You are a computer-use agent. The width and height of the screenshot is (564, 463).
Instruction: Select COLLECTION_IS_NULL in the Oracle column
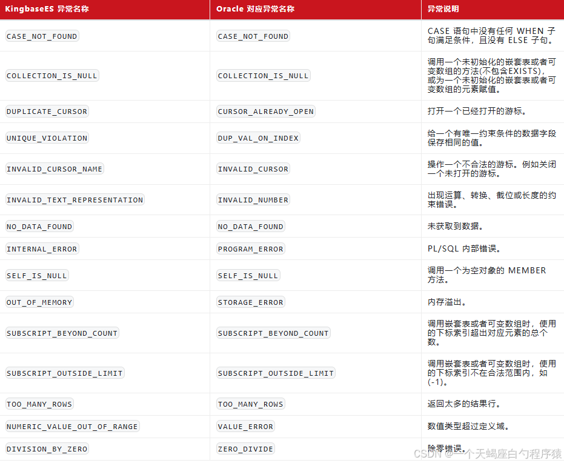(264, 76)
